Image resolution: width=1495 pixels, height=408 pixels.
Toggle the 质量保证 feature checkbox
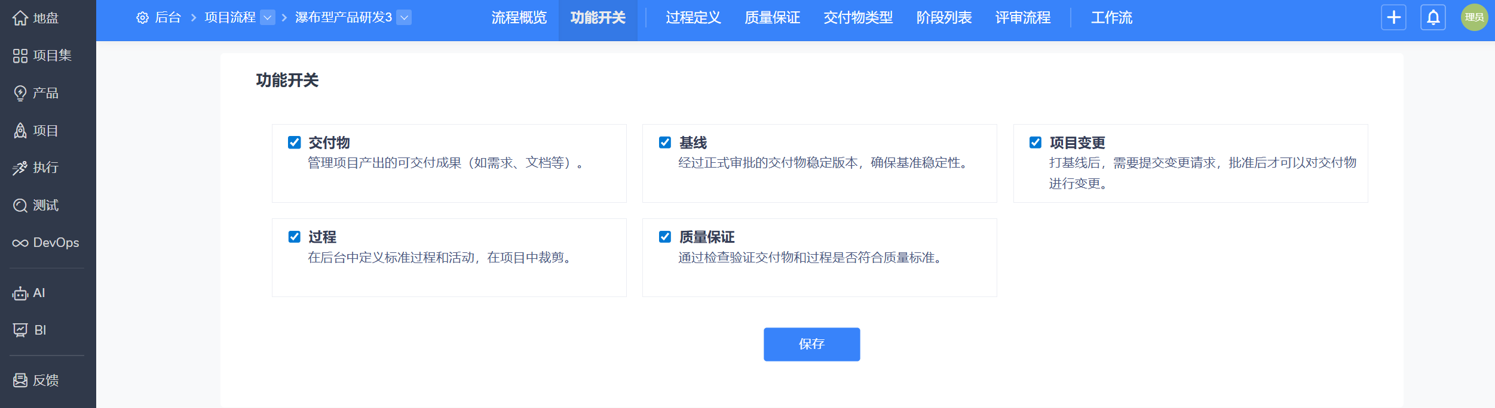[x=665, y=237]
